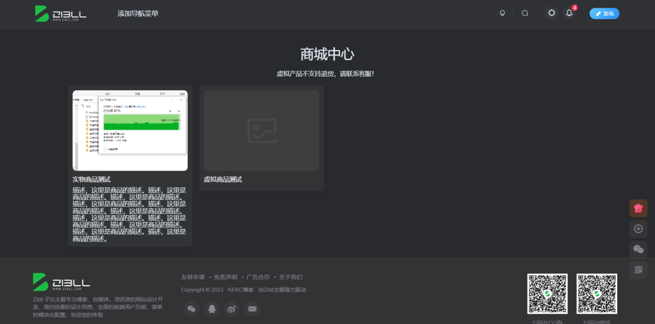Click the footer WeChat social icon
The image size is (655, 324).
tap(191, 309)
